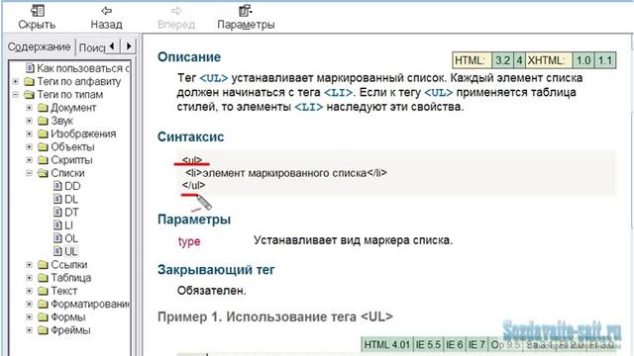Expand the Изображения tree node
The image size is (634, 356).
tap(29, 134)
